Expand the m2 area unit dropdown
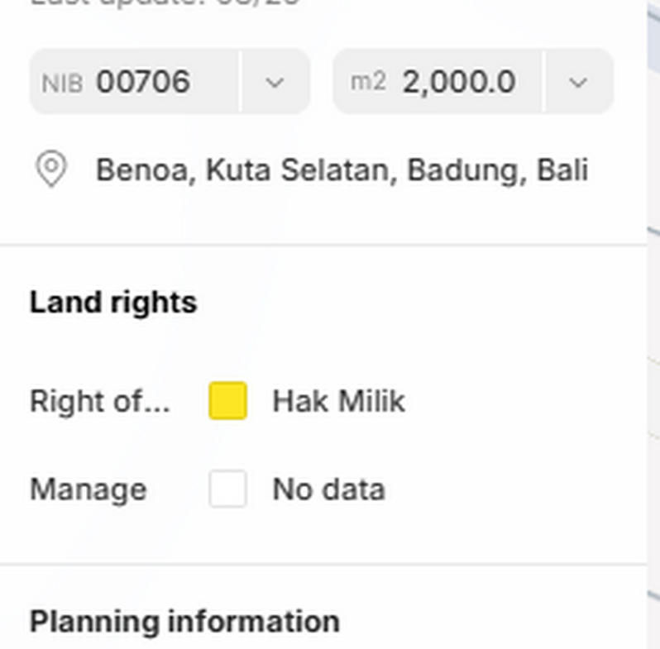This screenshot has width=660, height=649. (x=578, y=82)
